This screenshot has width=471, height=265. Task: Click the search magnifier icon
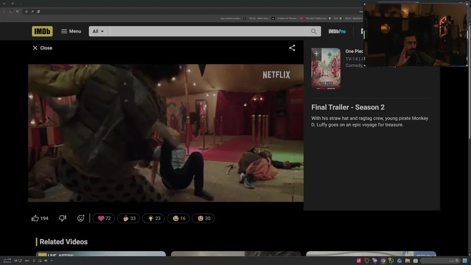[314, 31]
